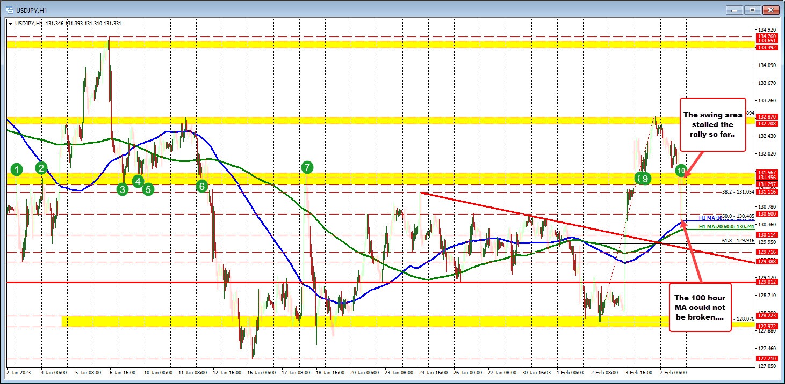Select green circled marker 7 on the chart

tap(307, 167)
